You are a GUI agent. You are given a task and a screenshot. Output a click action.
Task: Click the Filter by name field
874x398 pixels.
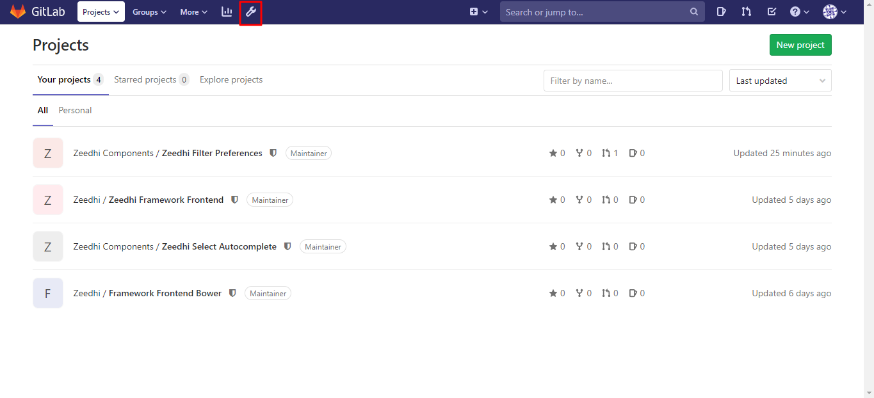[x=633, y=81]
